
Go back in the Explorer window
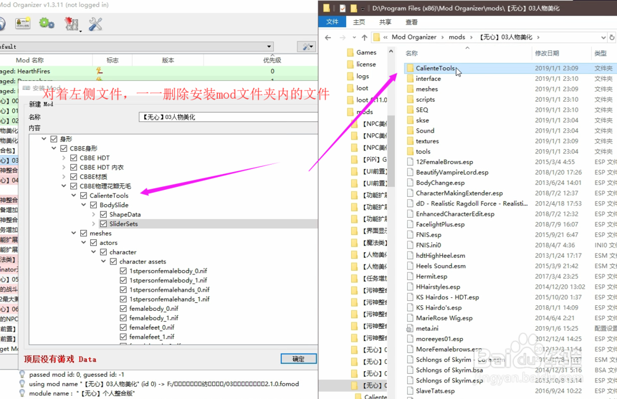[328, 38]
